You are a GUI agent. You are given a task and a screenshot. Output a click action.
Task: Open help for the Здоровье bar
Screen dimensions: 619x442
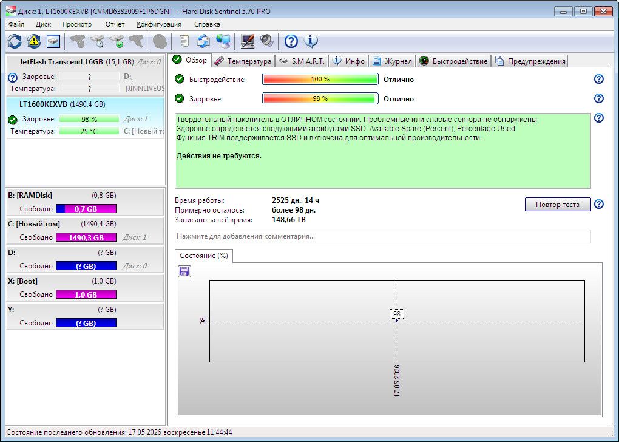coord(599,98)
